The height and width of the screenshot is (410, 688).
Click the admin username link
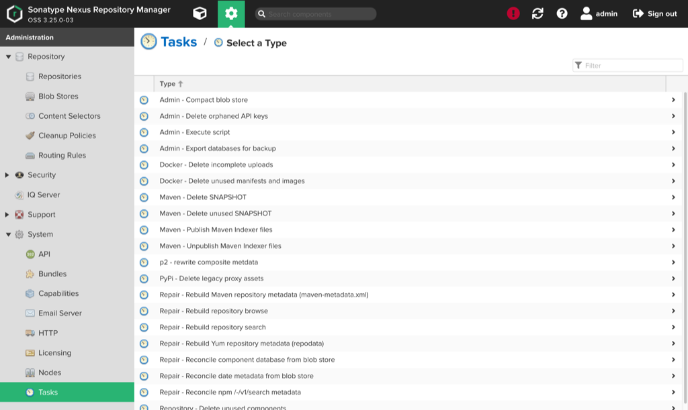pos(607,13)
